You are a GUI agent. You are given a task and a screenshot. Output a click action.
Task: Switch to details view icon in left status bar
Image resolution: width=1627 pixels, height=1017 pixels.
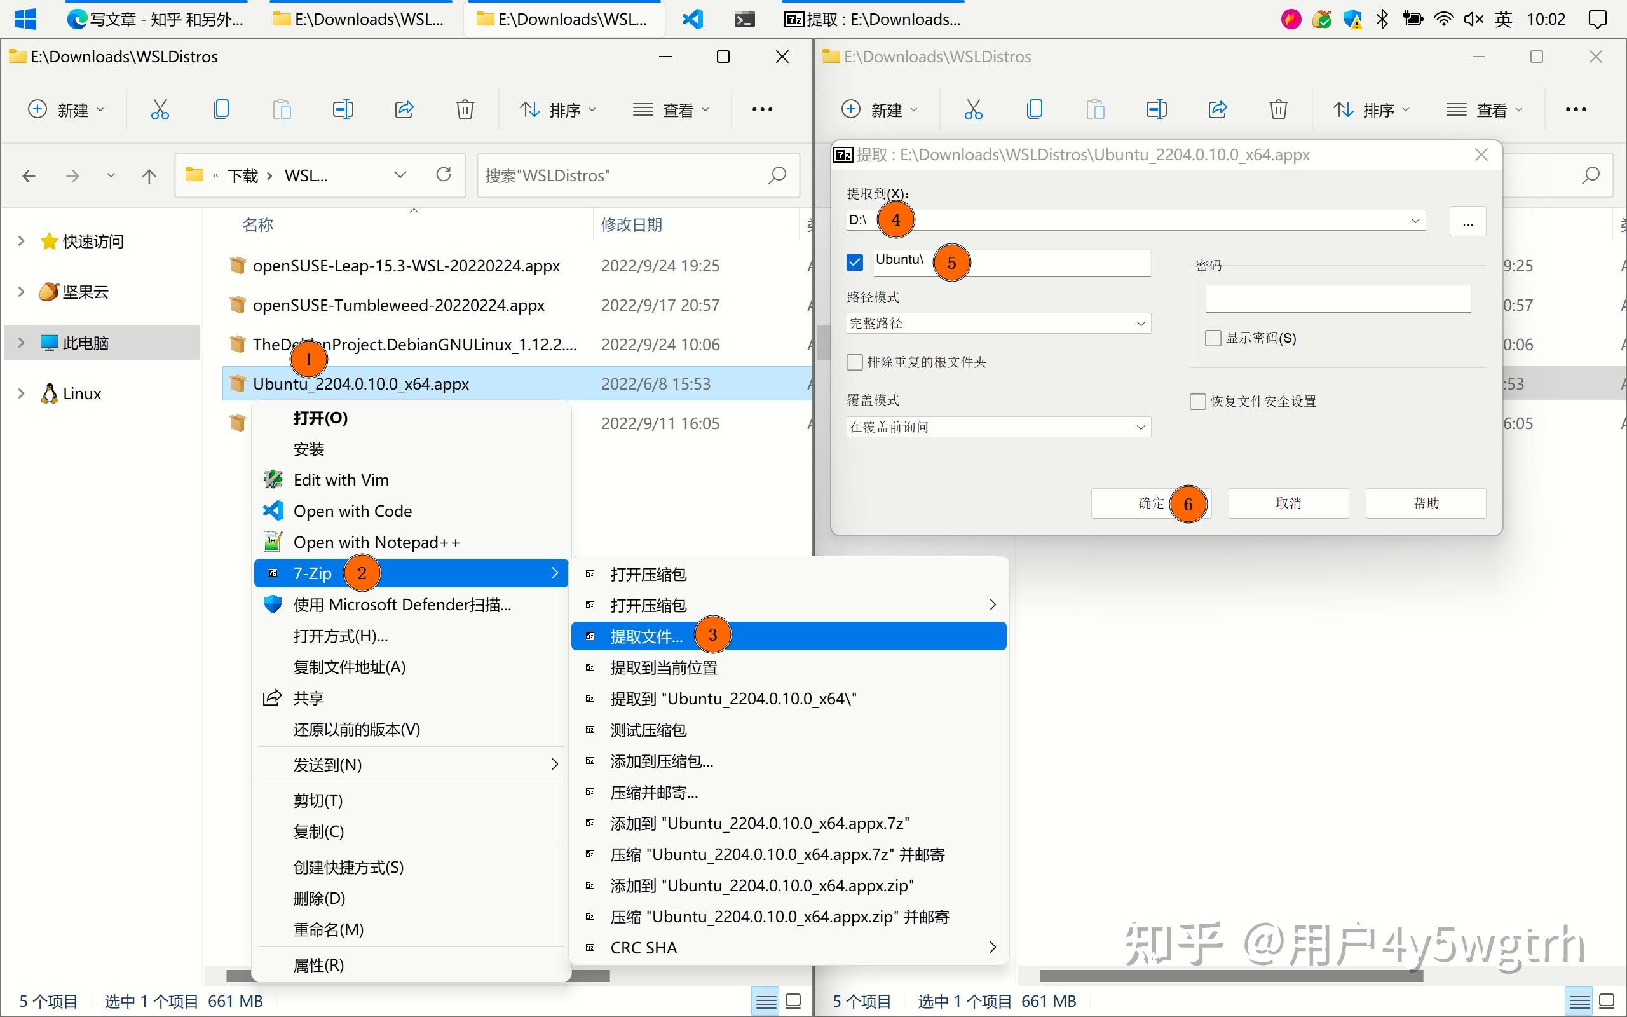(766, 1002)
